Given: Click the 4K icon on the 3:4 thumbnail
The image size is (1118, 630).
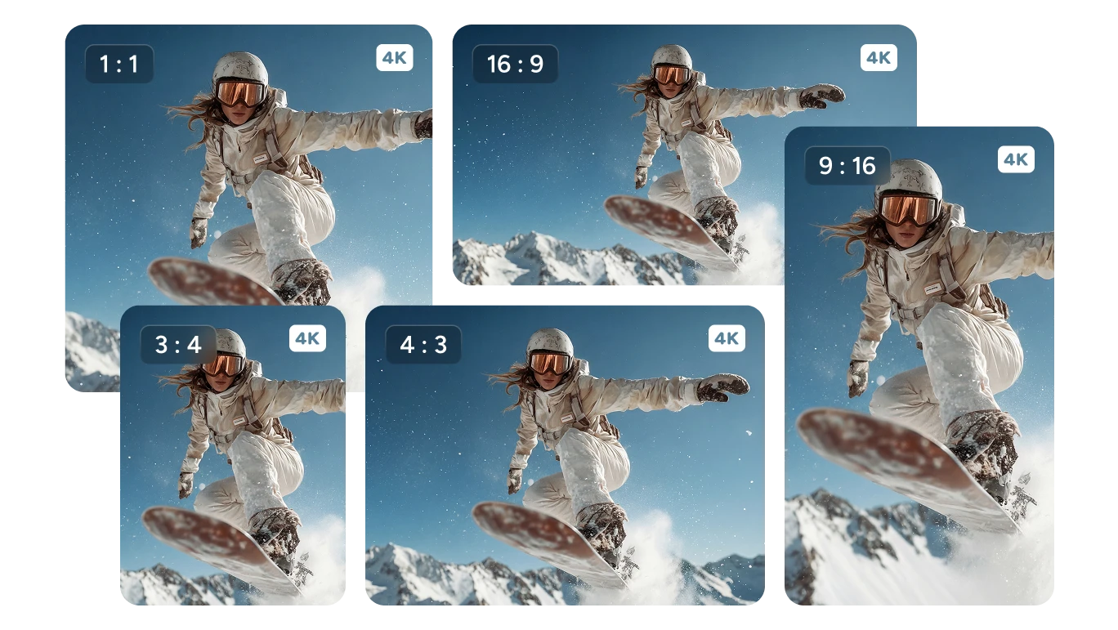Looking at the screenshot, I should pyautogui.click(x=306, y=338).
